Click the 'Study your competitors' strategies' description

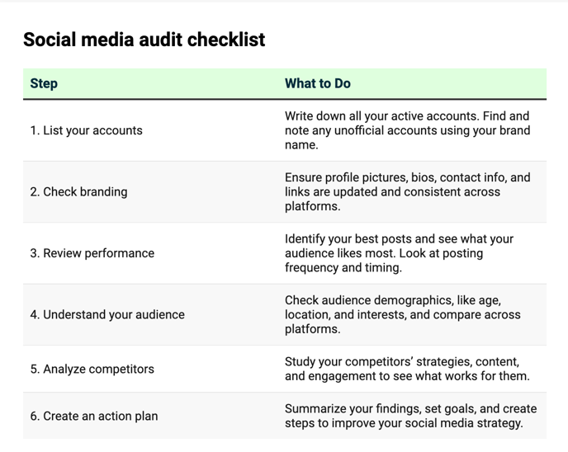[407, 369]
